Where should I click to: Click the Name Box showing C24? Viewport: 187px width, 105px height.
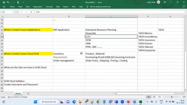click(x=6, y=12)
